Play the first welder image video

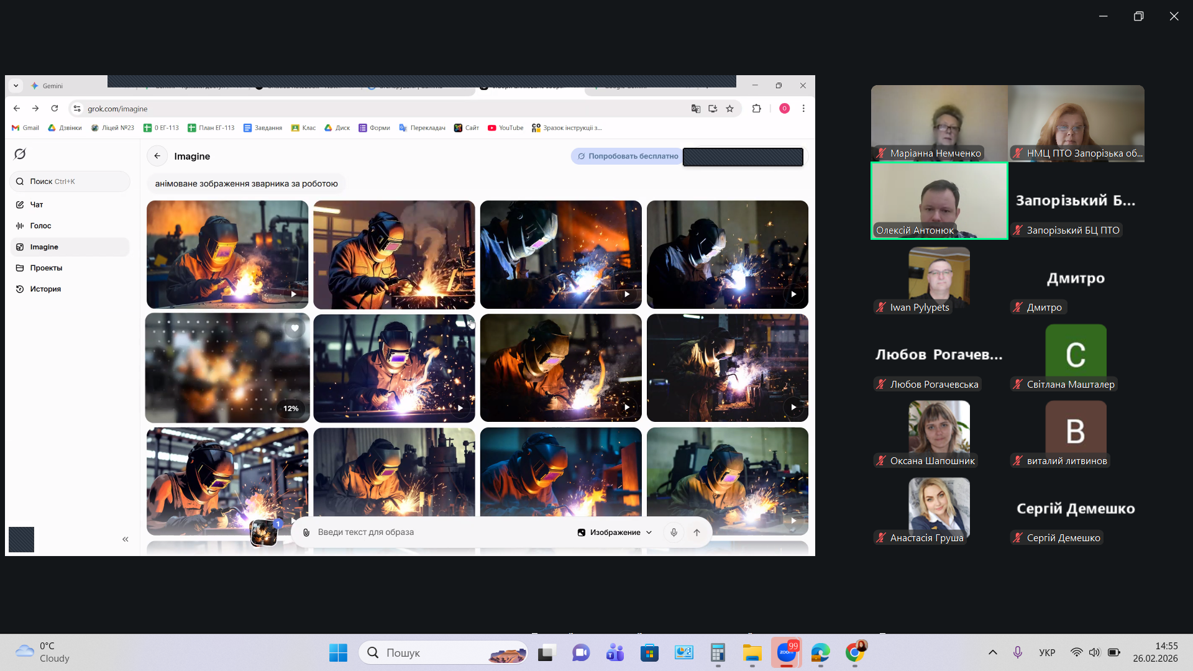(294, 294)
